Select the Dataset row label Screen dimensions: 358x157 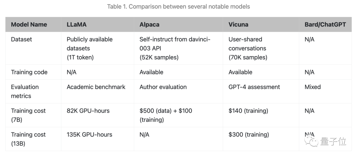(22, 39)
